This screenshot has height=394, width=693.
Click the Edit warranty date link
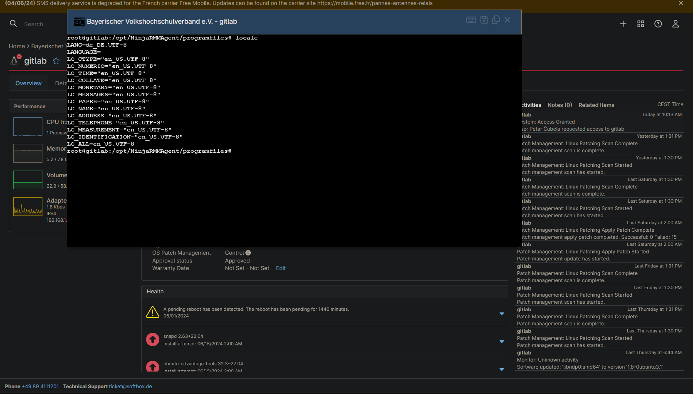coord(281,268)
